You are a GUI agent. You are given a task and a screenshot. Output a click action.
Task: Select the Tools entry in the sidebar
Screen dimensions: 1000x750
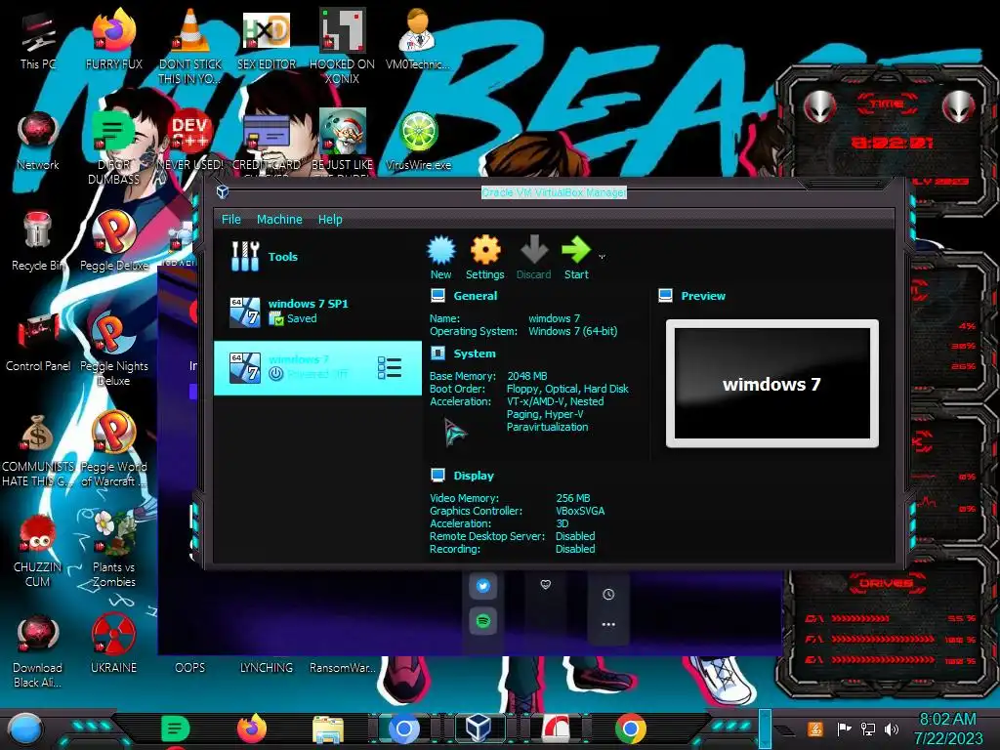317,257
